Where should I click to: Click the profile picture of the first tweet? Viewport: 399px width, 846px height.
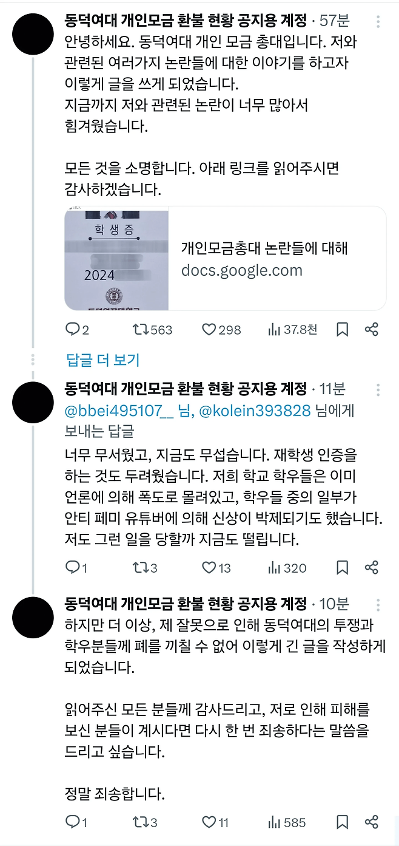click(x=33, y=33)
